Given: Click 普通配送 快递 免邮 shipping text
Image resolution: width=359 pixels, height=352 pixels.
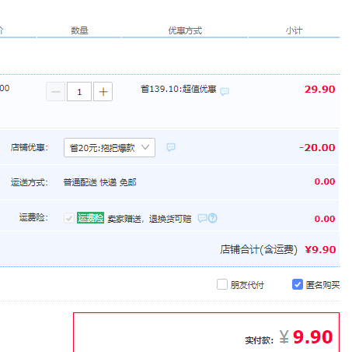Looking at the screenshot, I should coord(99,182).
